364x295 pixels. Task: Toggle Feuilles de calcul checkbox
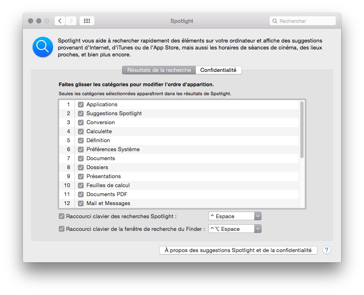(81, 185)
